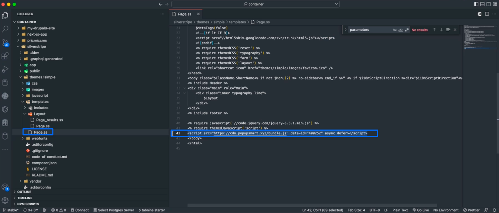This screenshot has height=213, width=499.
Task: Open code-of-conduct.md file
Action: pyautogui.click(x=49, y=157)
